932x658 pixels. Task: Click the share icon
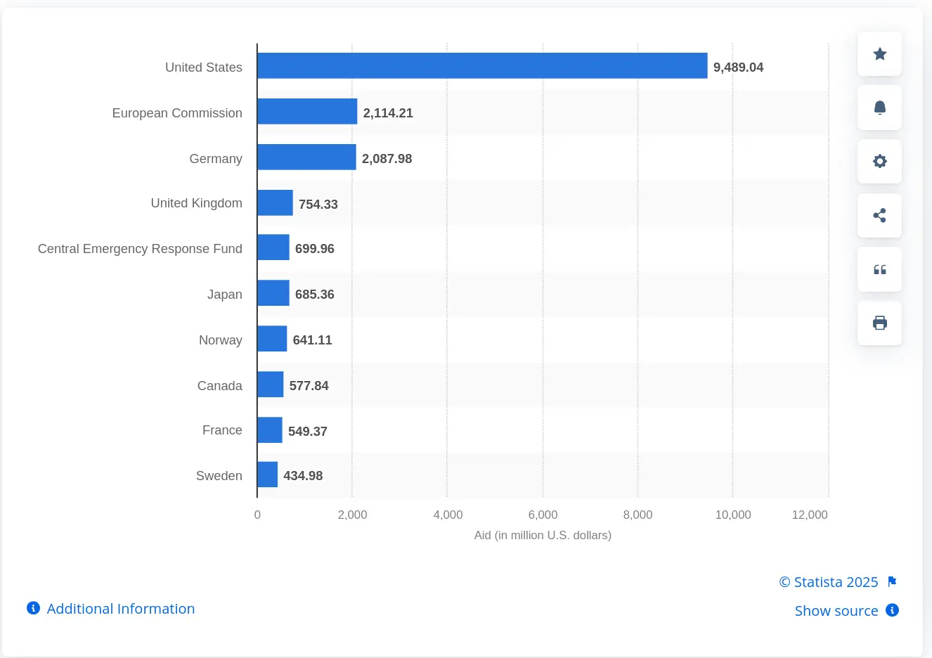click(879, 216)
